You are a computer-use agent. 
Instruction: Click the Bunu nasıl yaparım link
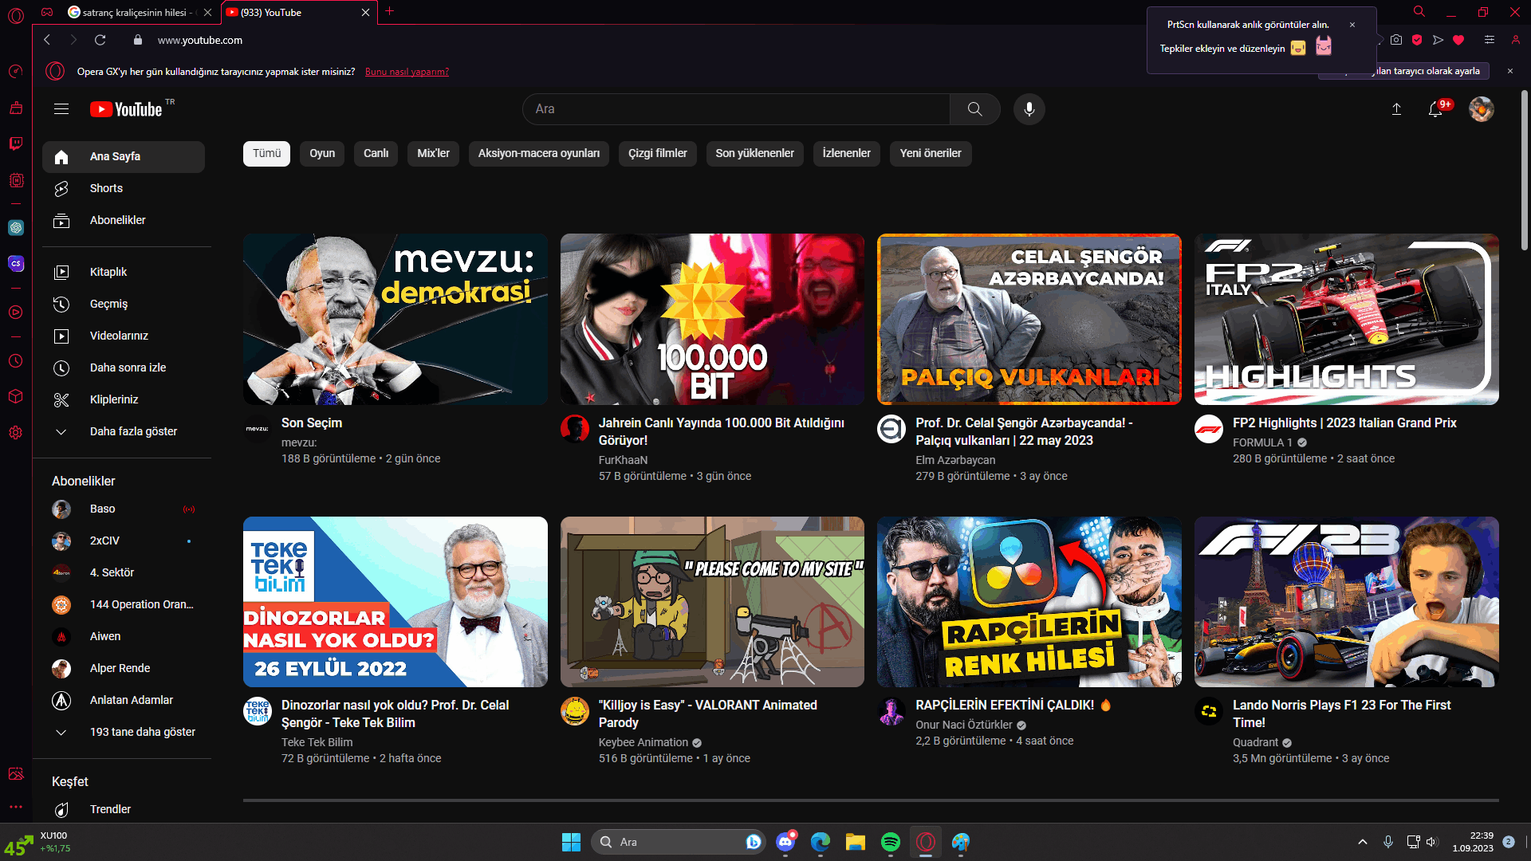(407, 72)
